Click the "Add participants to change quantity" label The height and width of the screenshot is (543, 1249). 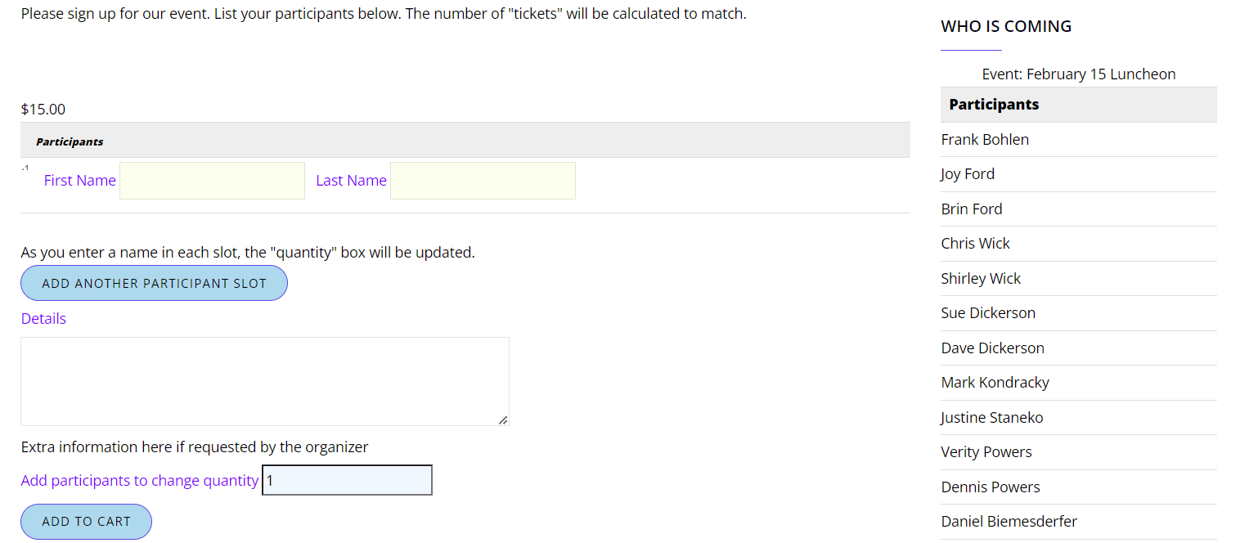point(140,481)
